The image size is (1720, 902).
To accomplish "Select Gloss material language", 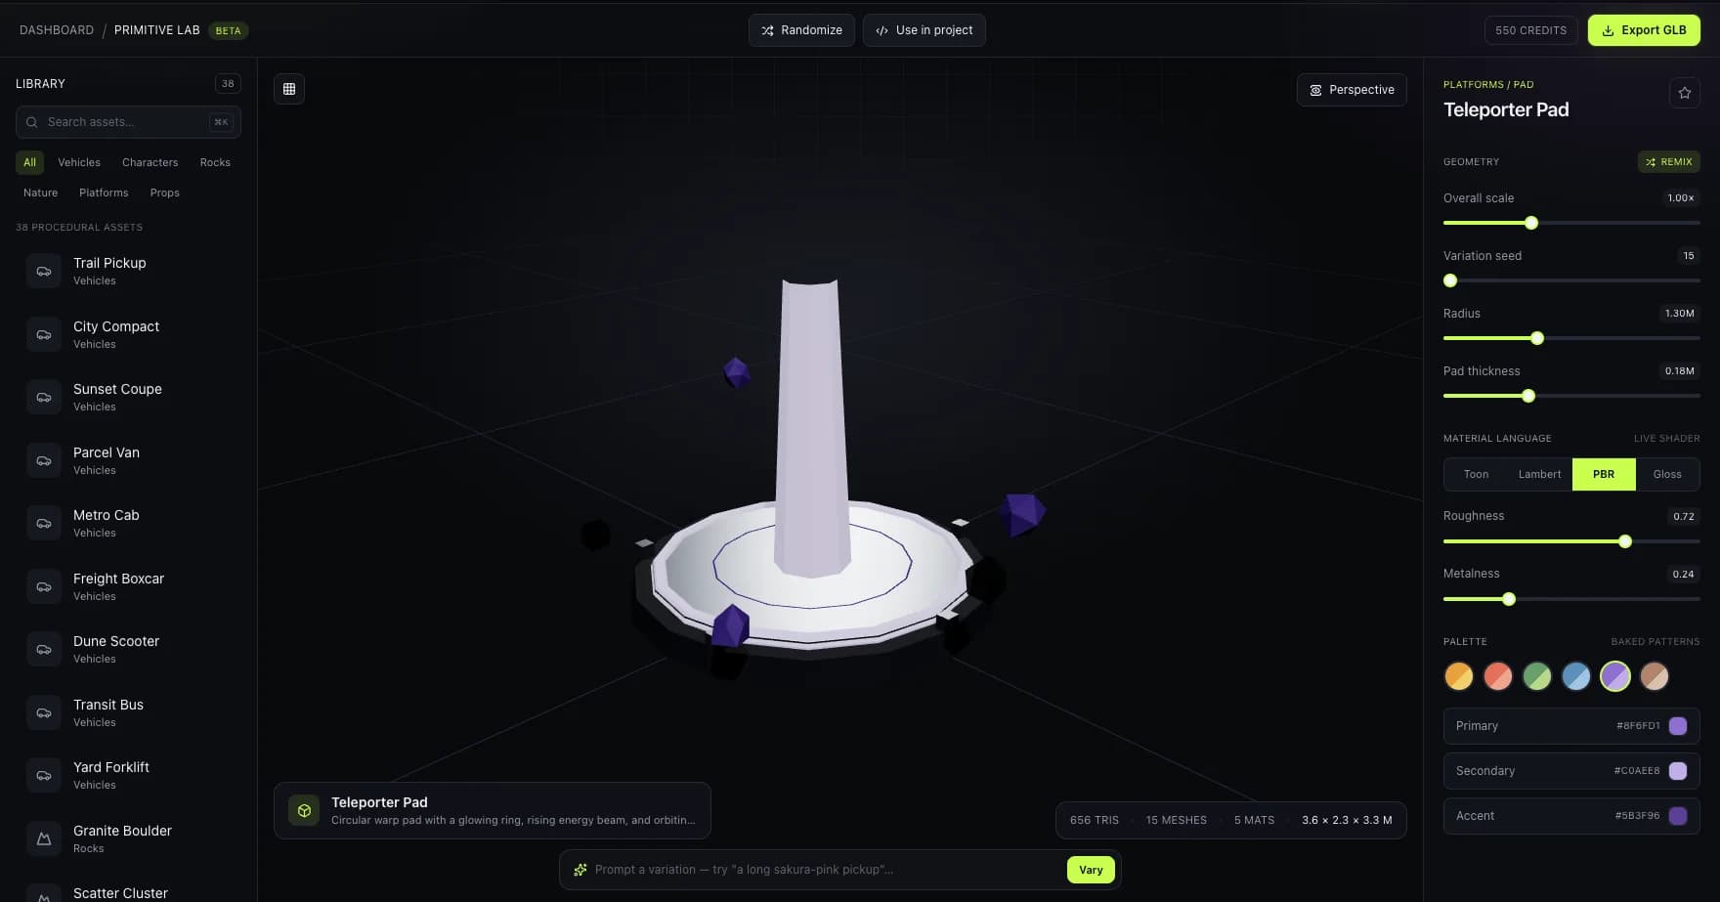I will tap(1667, 474).
